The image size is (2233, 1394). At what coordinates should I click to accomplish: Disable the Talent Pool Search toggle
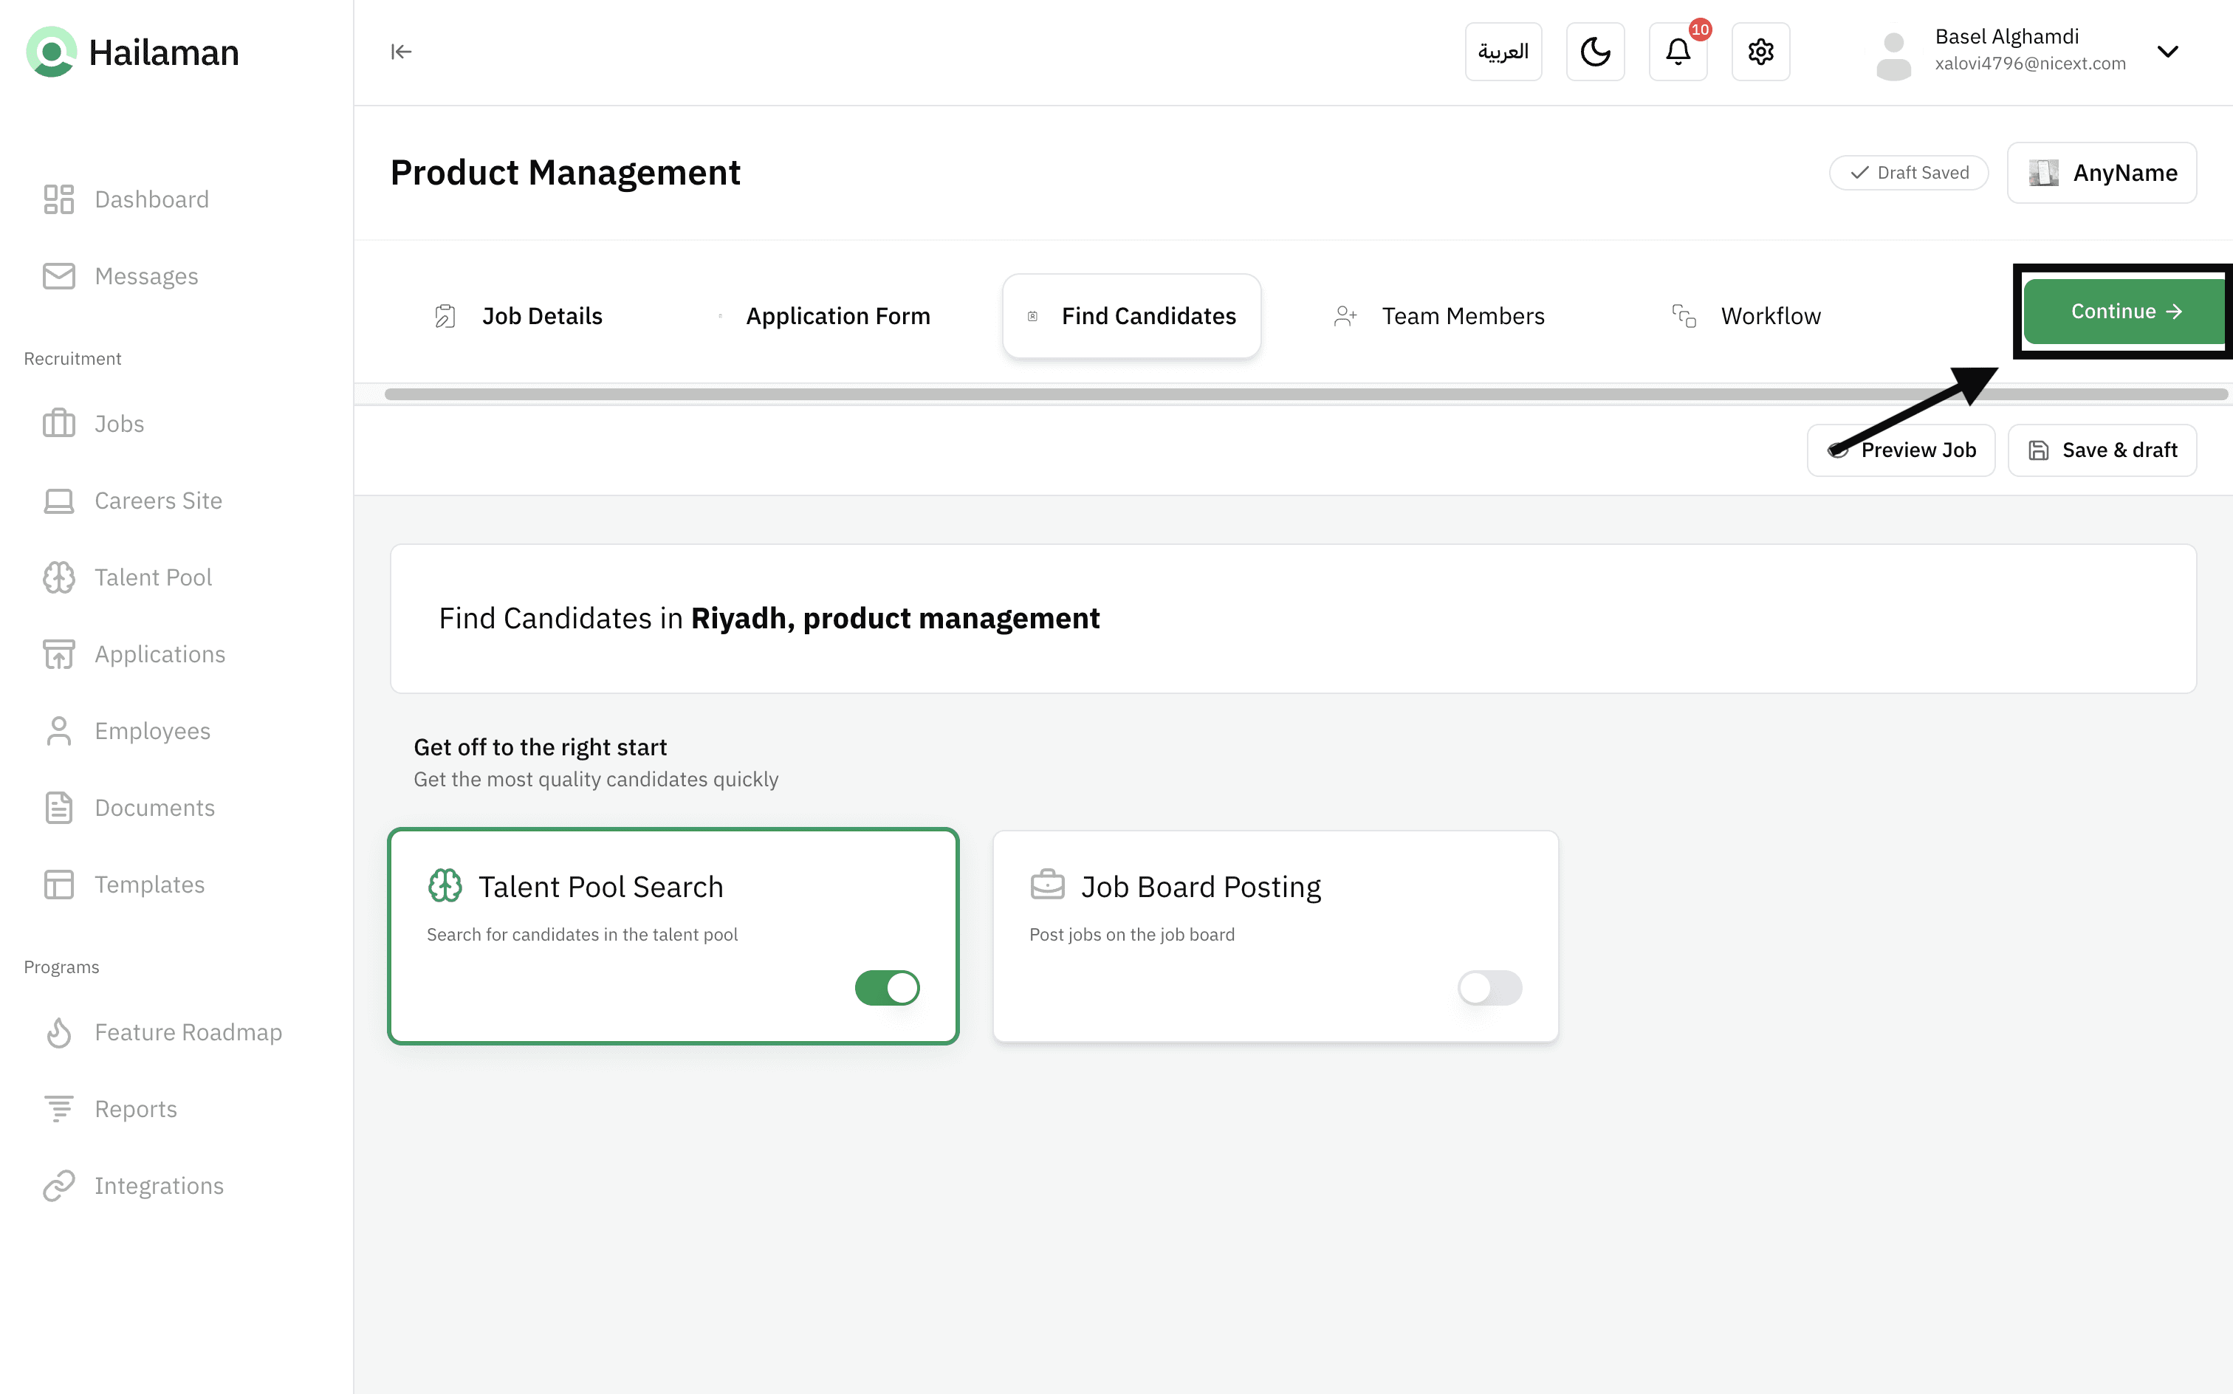(887, 987)
